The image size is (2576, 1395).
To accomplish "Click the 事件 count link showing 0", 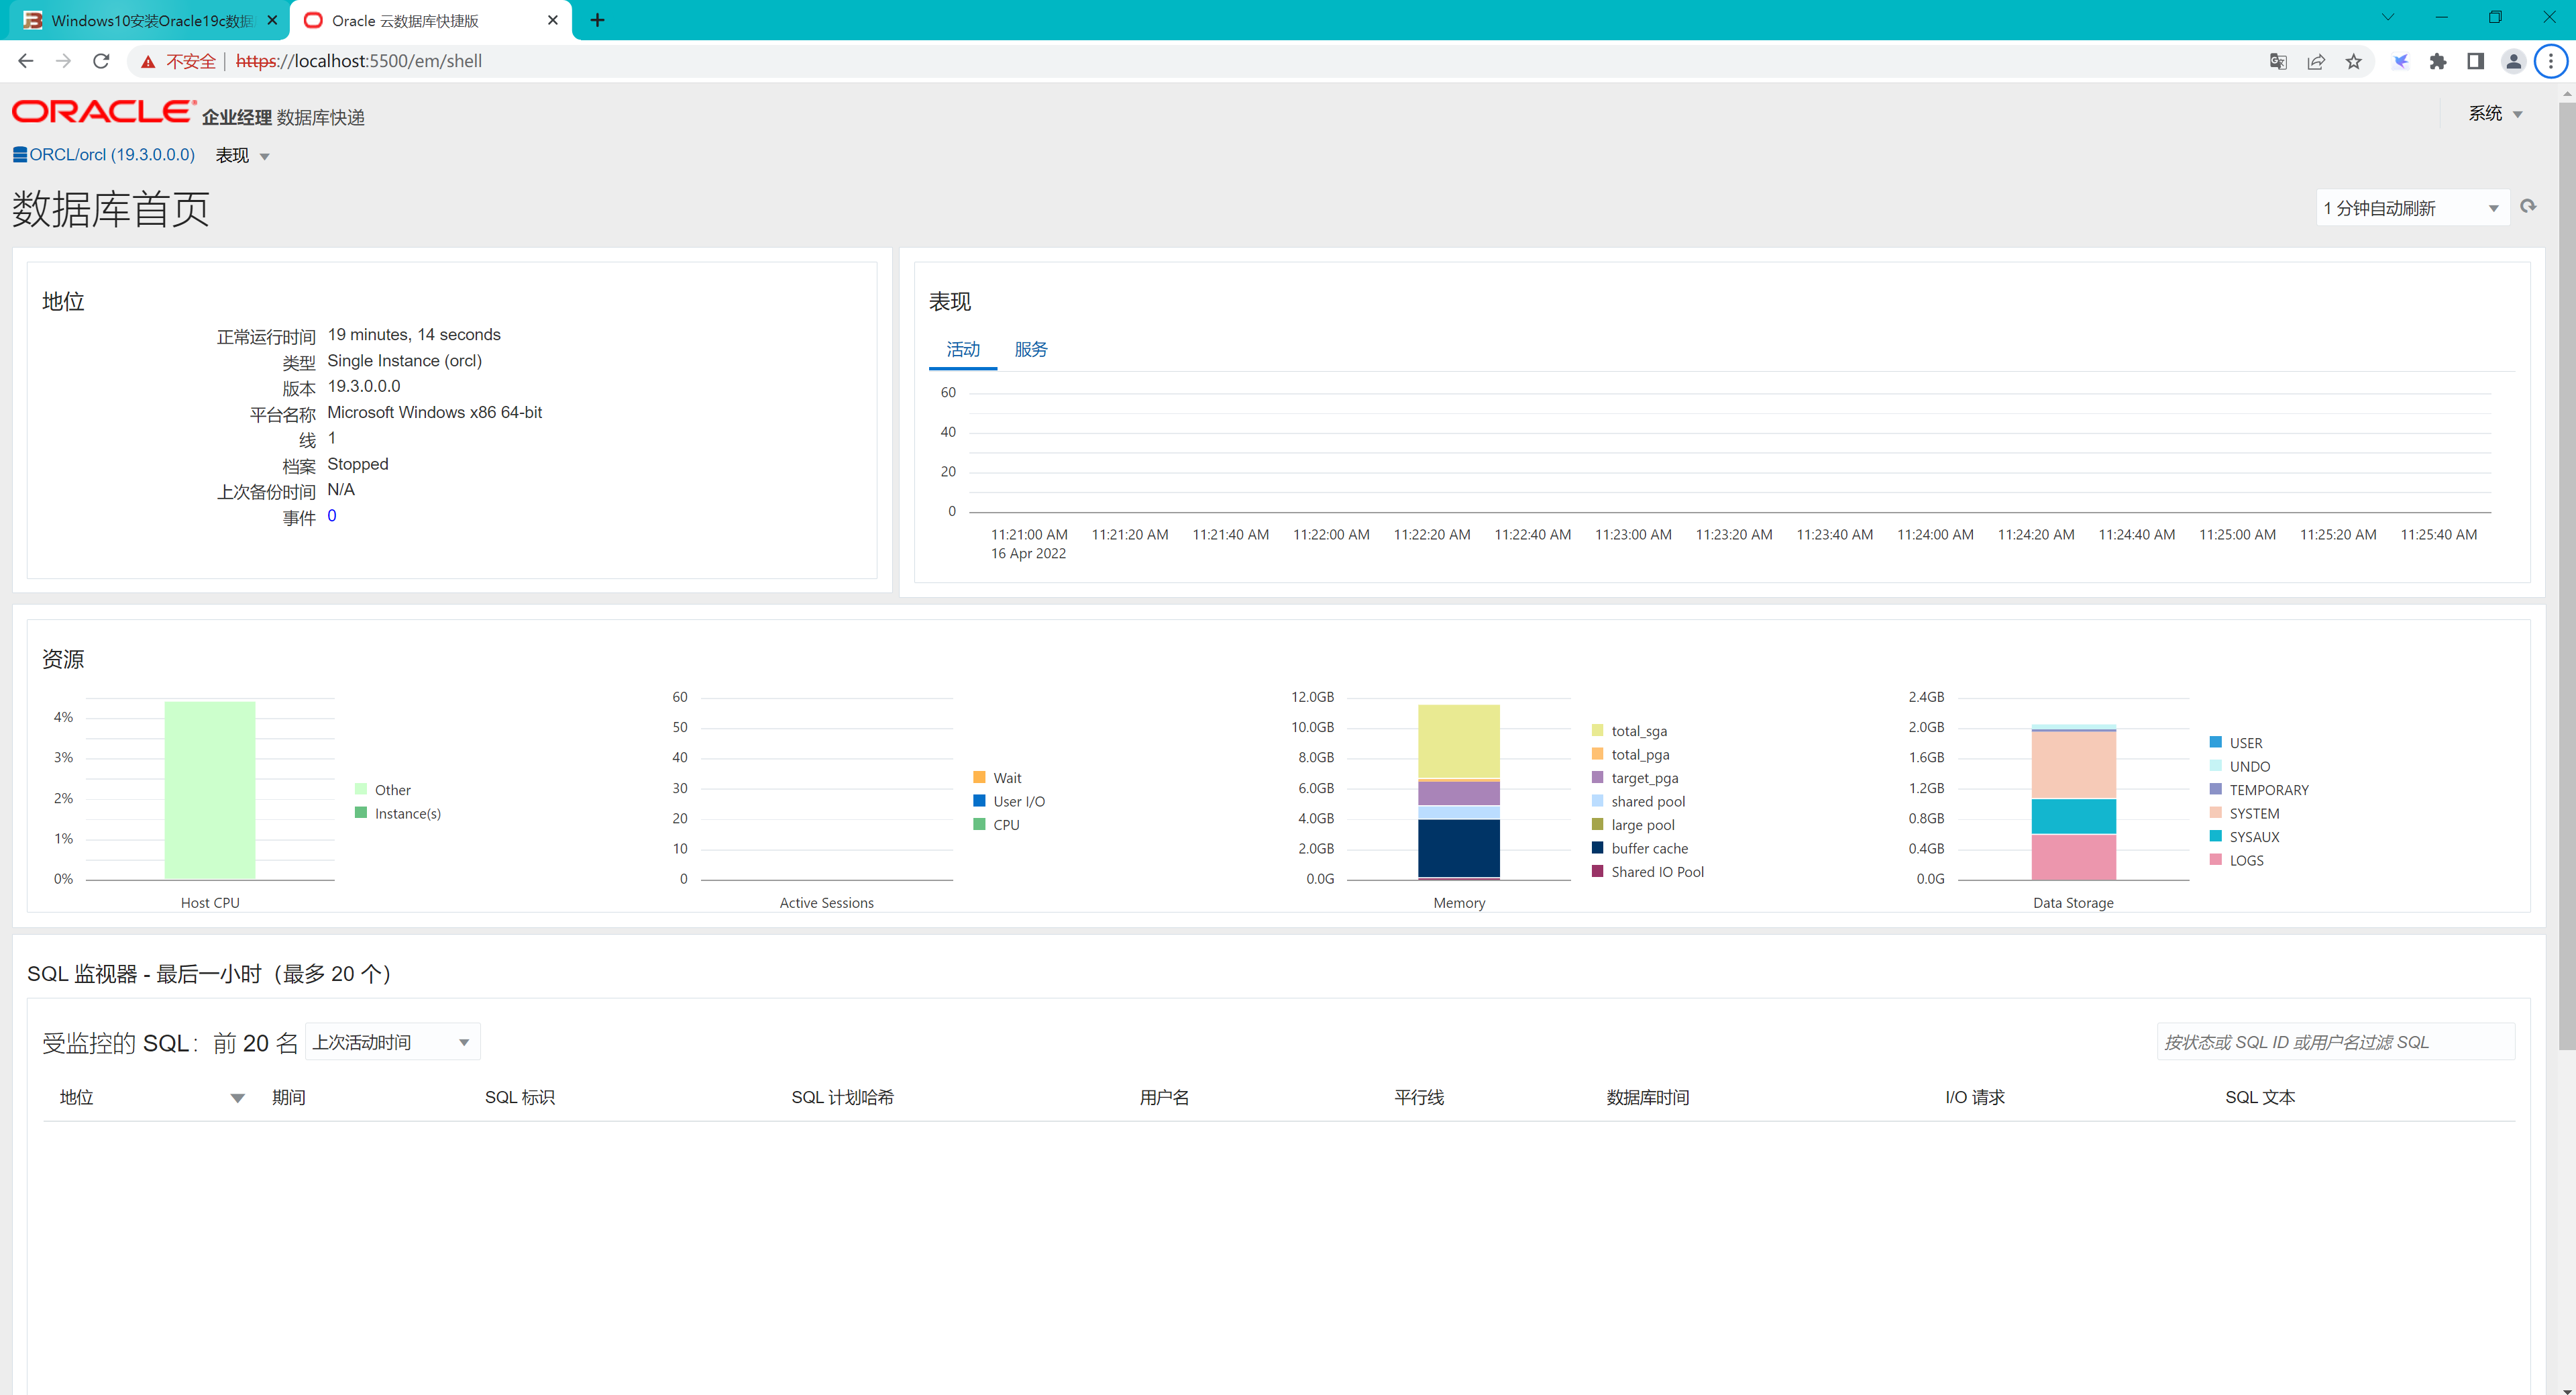I will pos(332,516).
